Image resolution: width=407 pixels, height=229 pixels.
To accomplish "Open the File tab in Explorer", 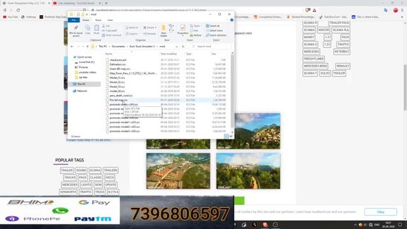I will point(74,20).
